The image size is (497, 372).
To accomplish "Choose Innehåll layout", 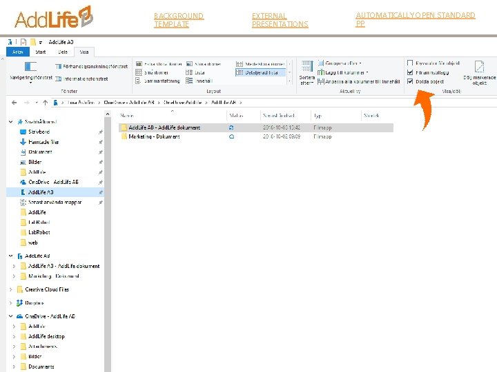I will tap(199, 81).
